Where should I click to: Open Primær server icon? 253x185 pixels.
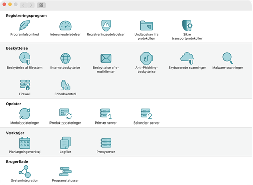[106, 114]
